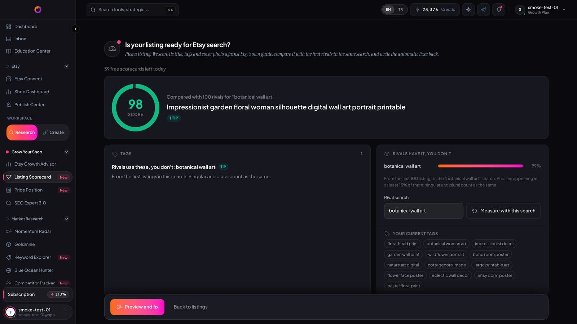Collapse the Grow Your Shop section
577x324 pixels.
tap(66, 152)
